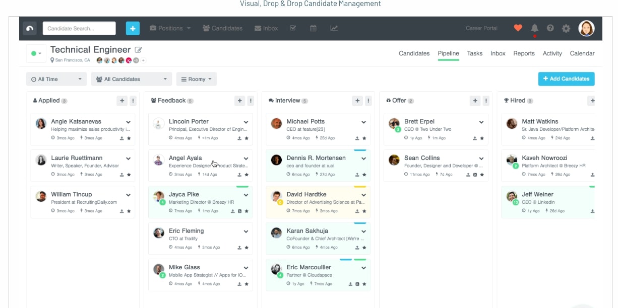
Task: Go to Candidates in top navigation
Action: coord(222,28)
